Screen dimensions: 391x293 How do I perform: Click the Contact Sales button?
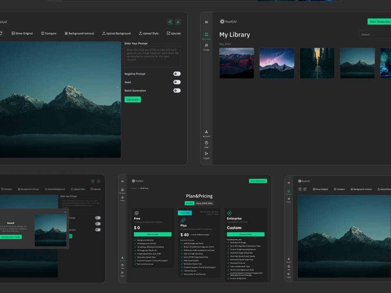[246, 234]
